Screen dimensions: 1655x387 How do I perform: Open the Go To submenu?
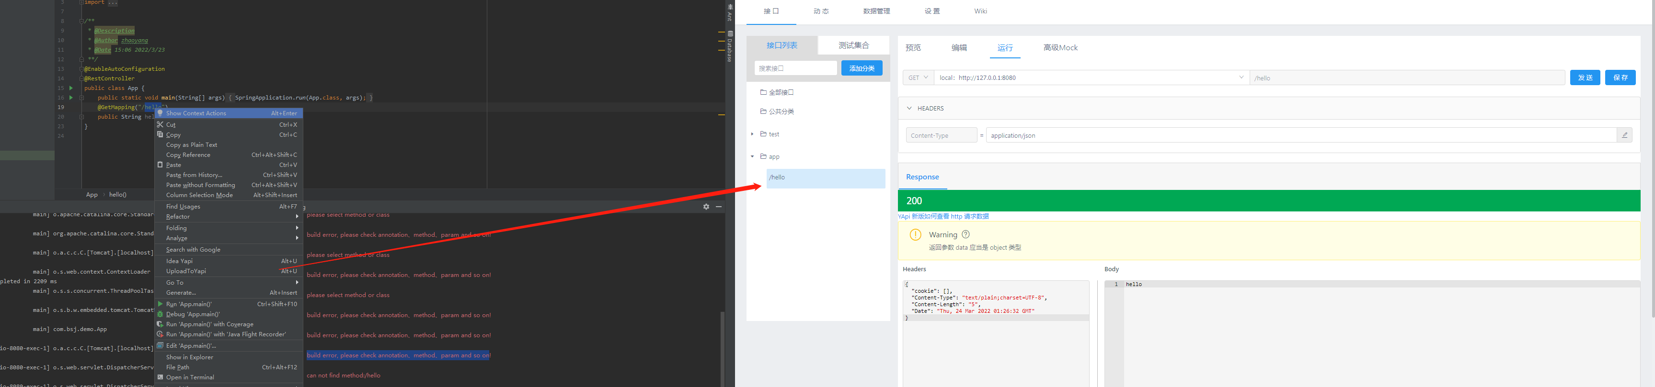point(229,282)
